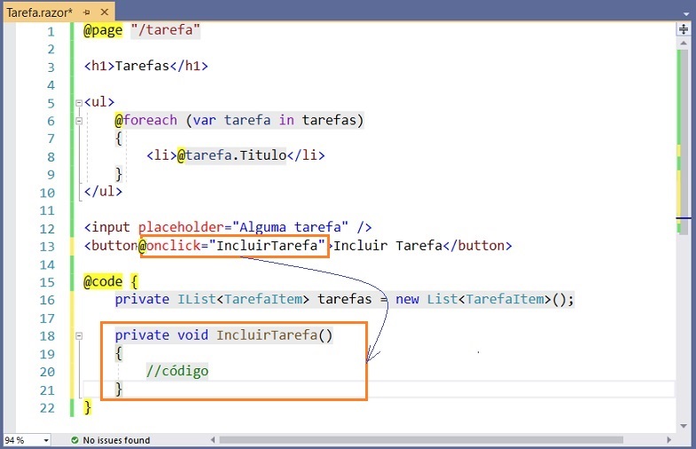Click the private void keywords on line 18

coord(161,335)
